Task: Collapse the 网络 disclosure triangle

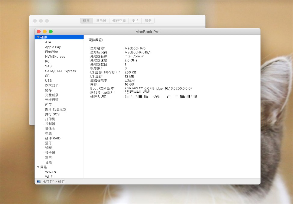Action: [38, 167]
